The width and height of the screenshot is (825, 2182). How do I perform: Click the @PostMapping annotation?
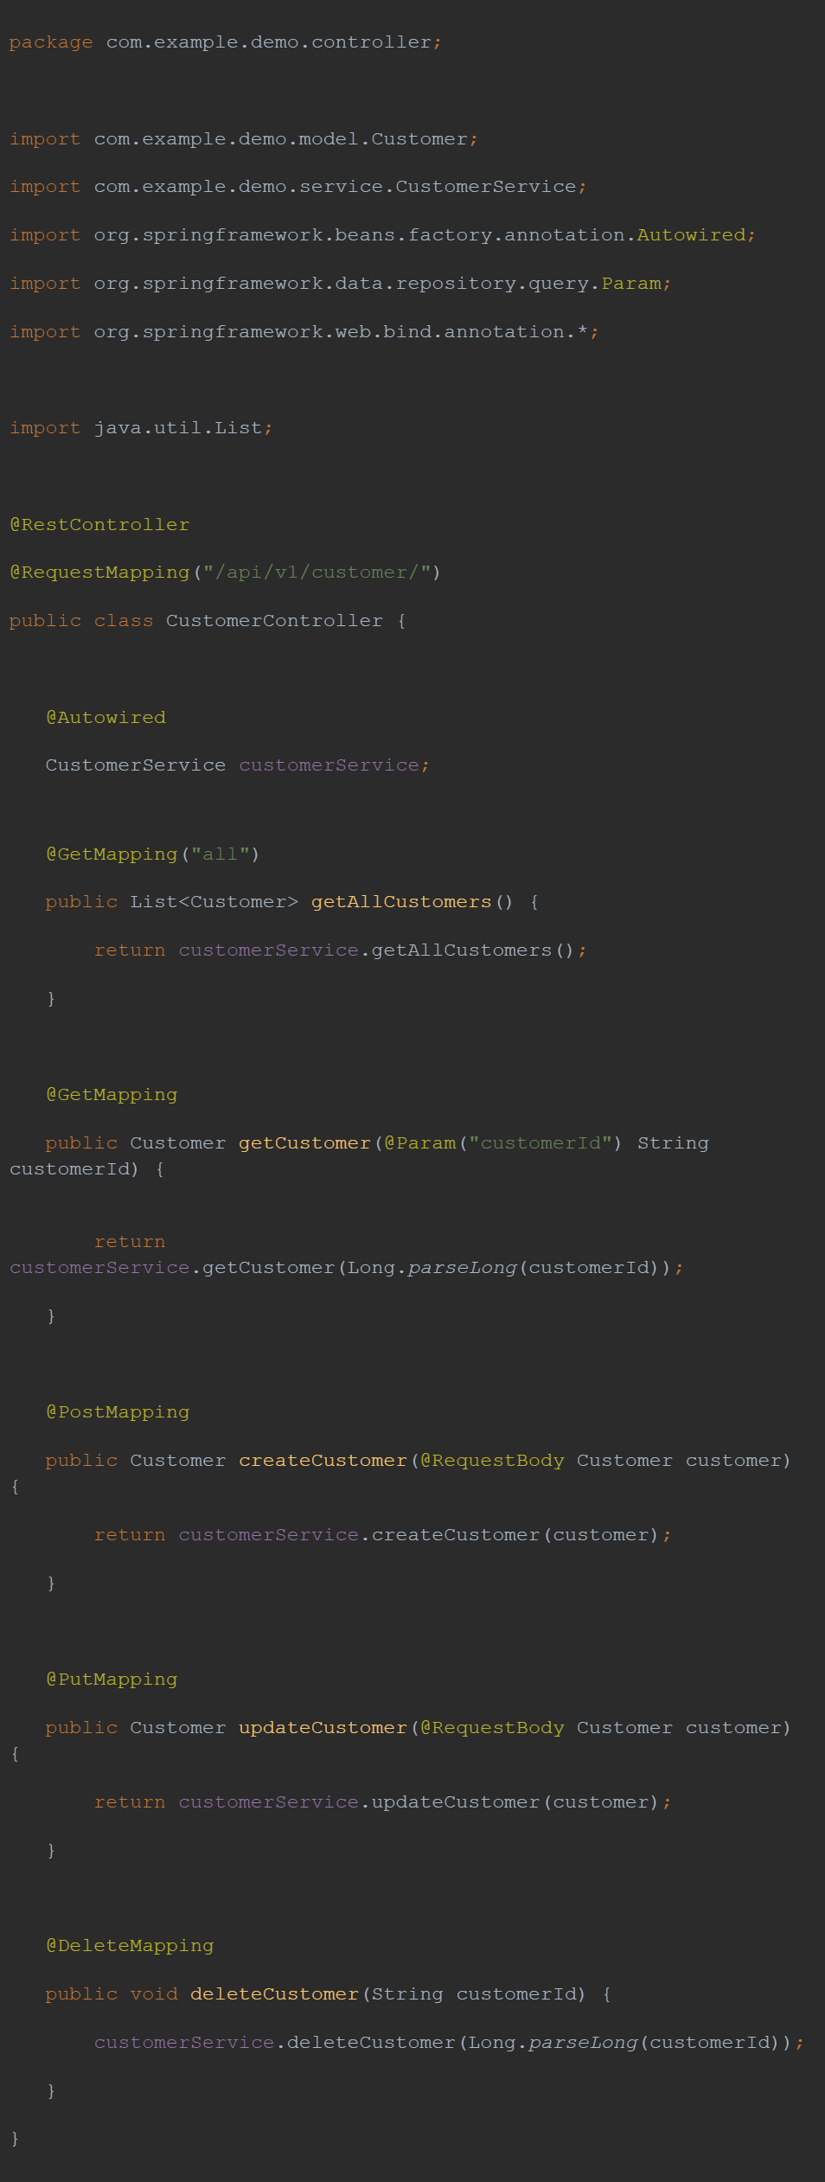point(118,1412)
